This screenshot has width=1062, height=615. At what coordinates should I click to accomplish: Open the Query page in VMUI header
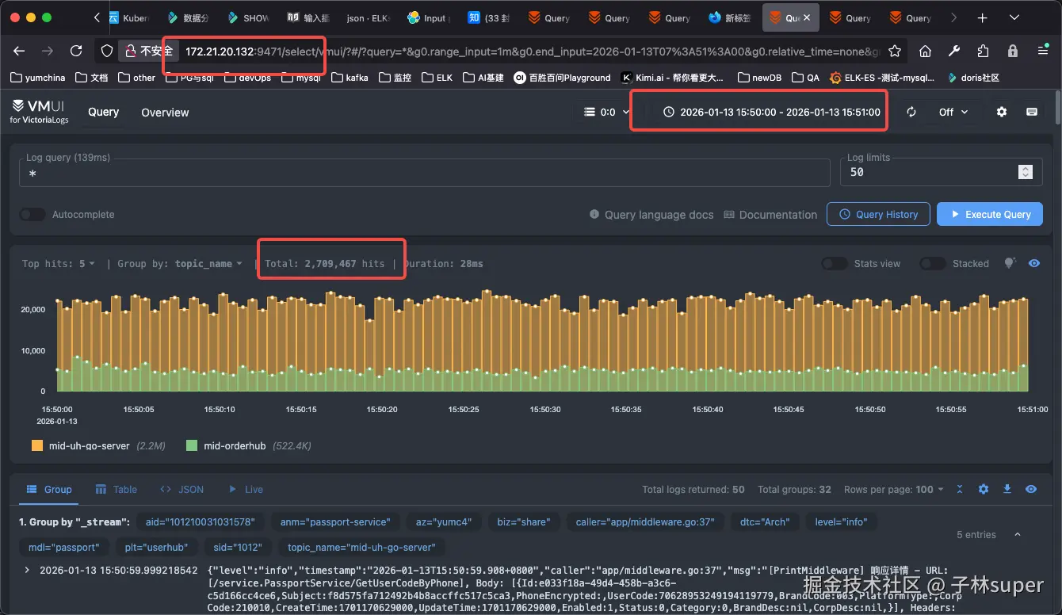pos(104,112)
